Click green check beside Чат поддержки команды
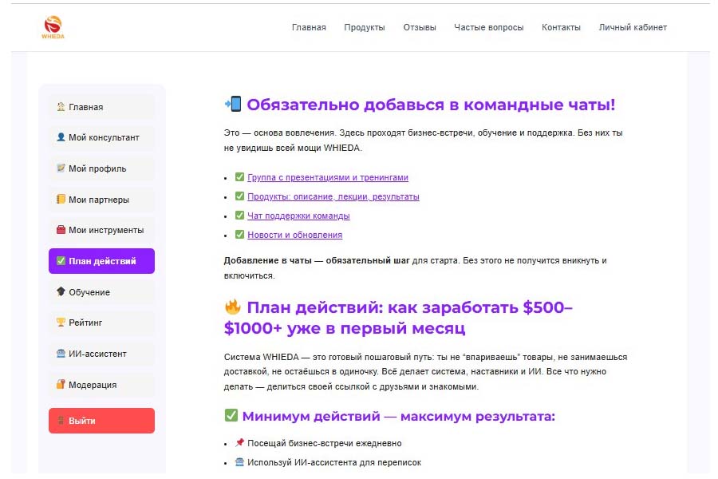718x479 pixels. (239, 216)
